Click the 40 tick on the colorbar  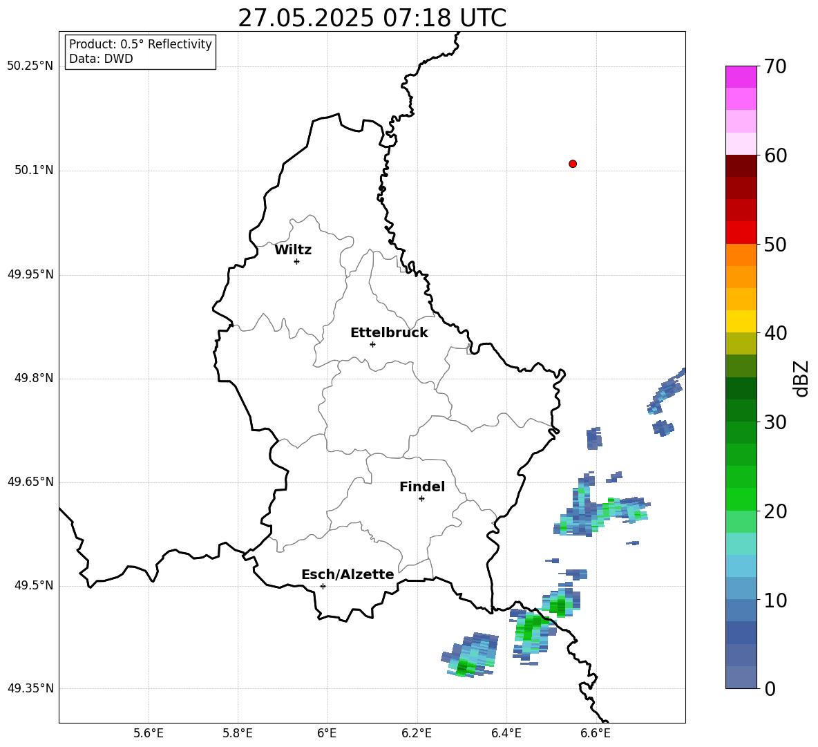(x=775, y=333)
